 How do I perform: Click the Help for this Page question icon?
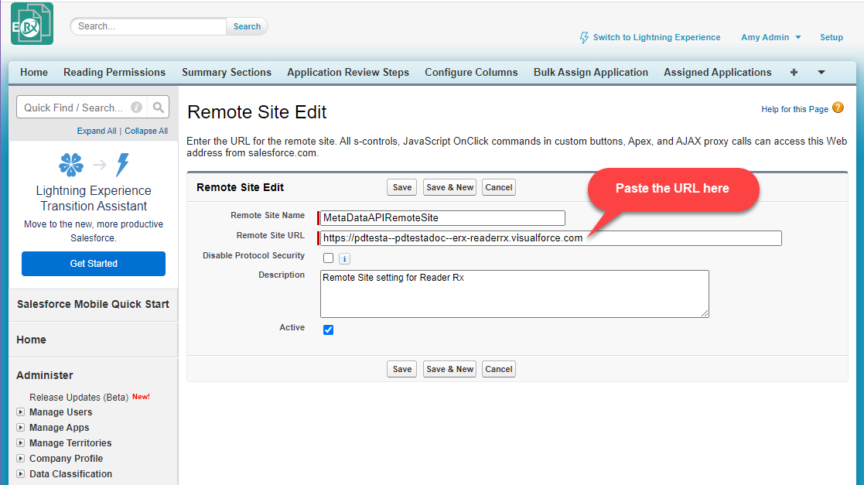click(838, 108)
